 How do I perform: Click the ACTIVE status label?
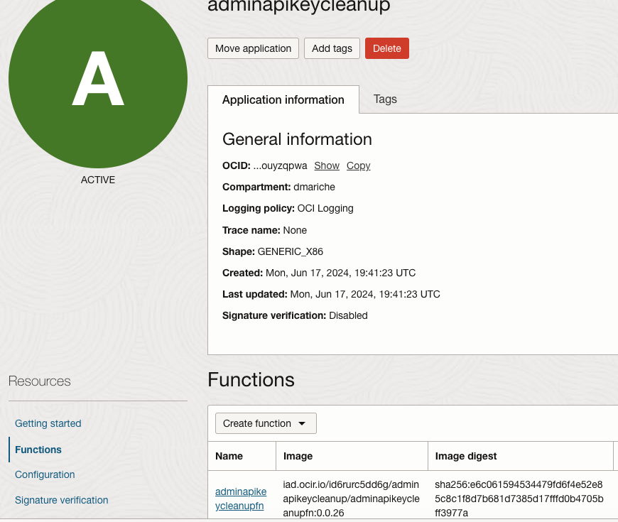98,180
